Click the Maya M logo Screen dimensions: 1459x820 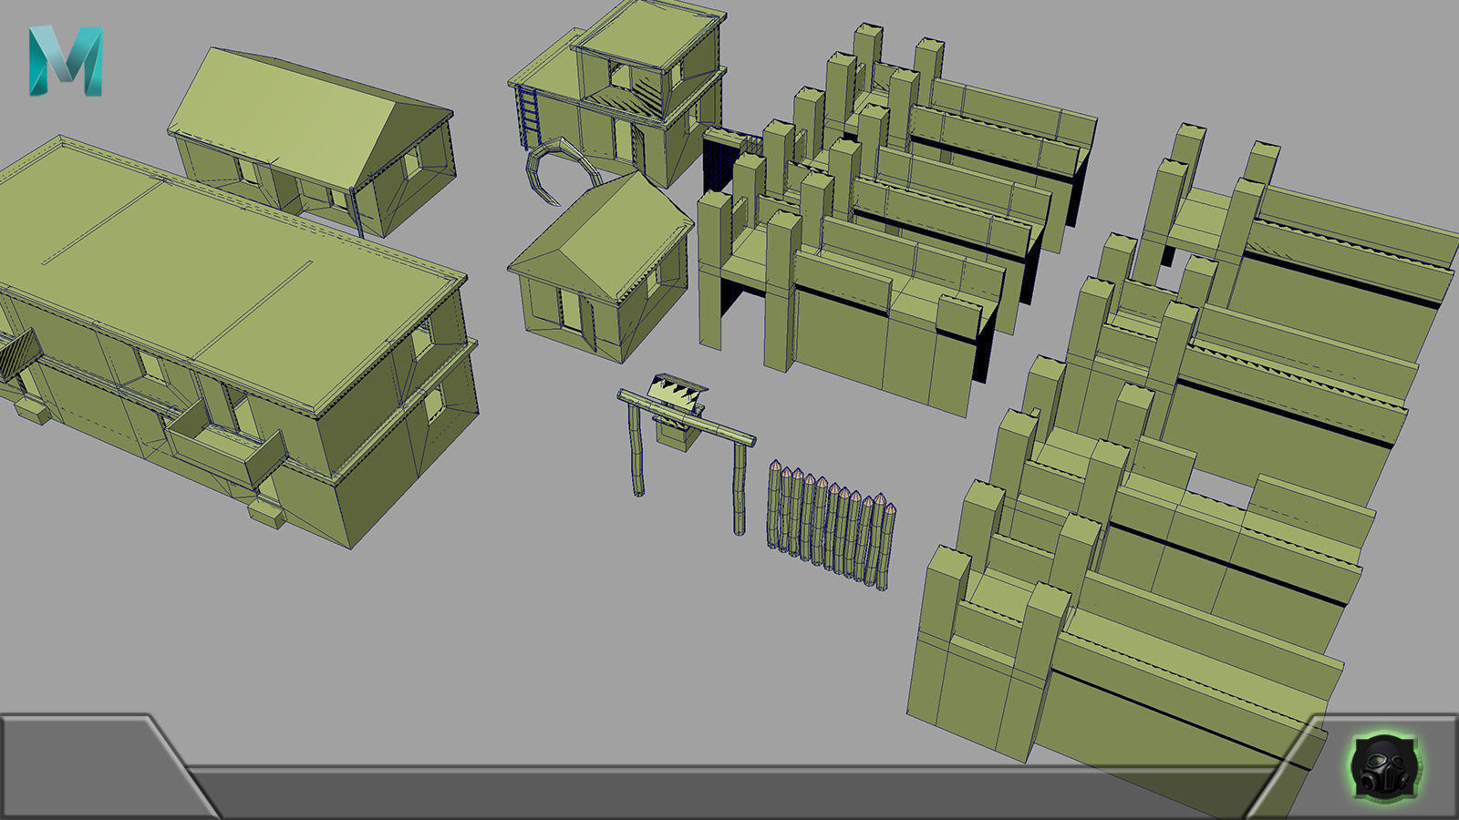click(66, 61)
